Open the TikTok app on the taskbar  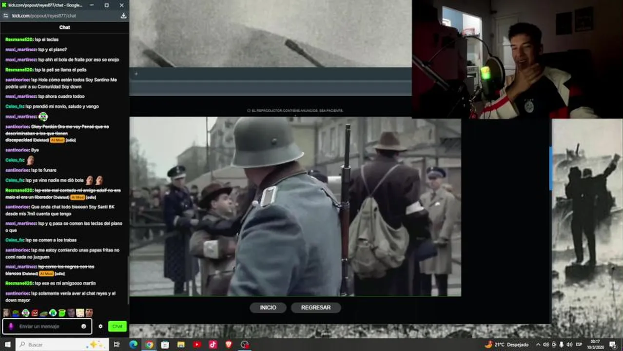213,344
